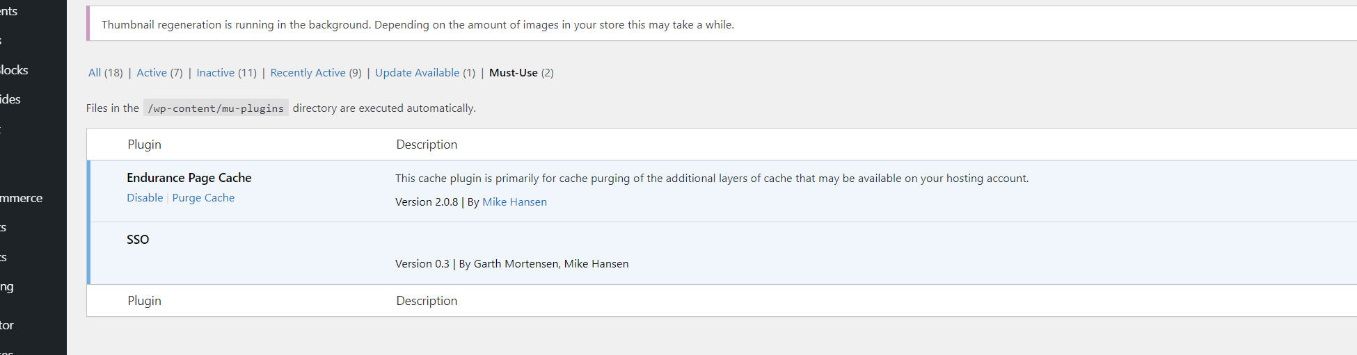
Task: Open sidebar menu item ending in "ides"
Action: click(x=10, y=99)
